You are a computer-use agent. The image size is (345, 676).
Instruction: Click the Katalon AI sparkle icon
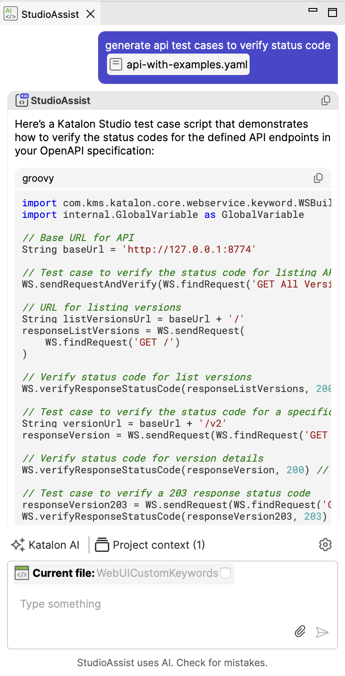pos(18,545)
